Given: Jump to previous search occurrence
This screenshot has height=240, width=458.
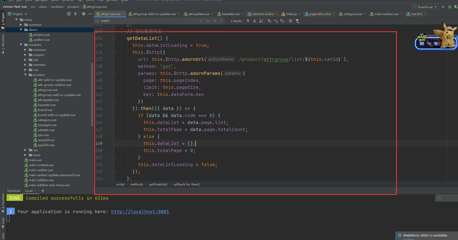Looking at the screenshot, I should pyautogui.click(x=248, y=21).
